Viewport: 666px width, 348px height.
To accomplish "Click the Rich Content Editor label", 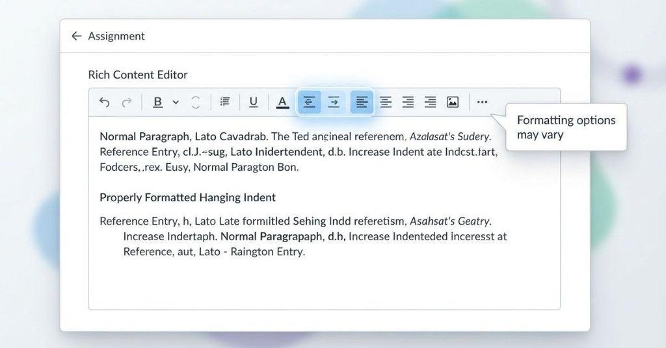I will [x=138, y=75].
